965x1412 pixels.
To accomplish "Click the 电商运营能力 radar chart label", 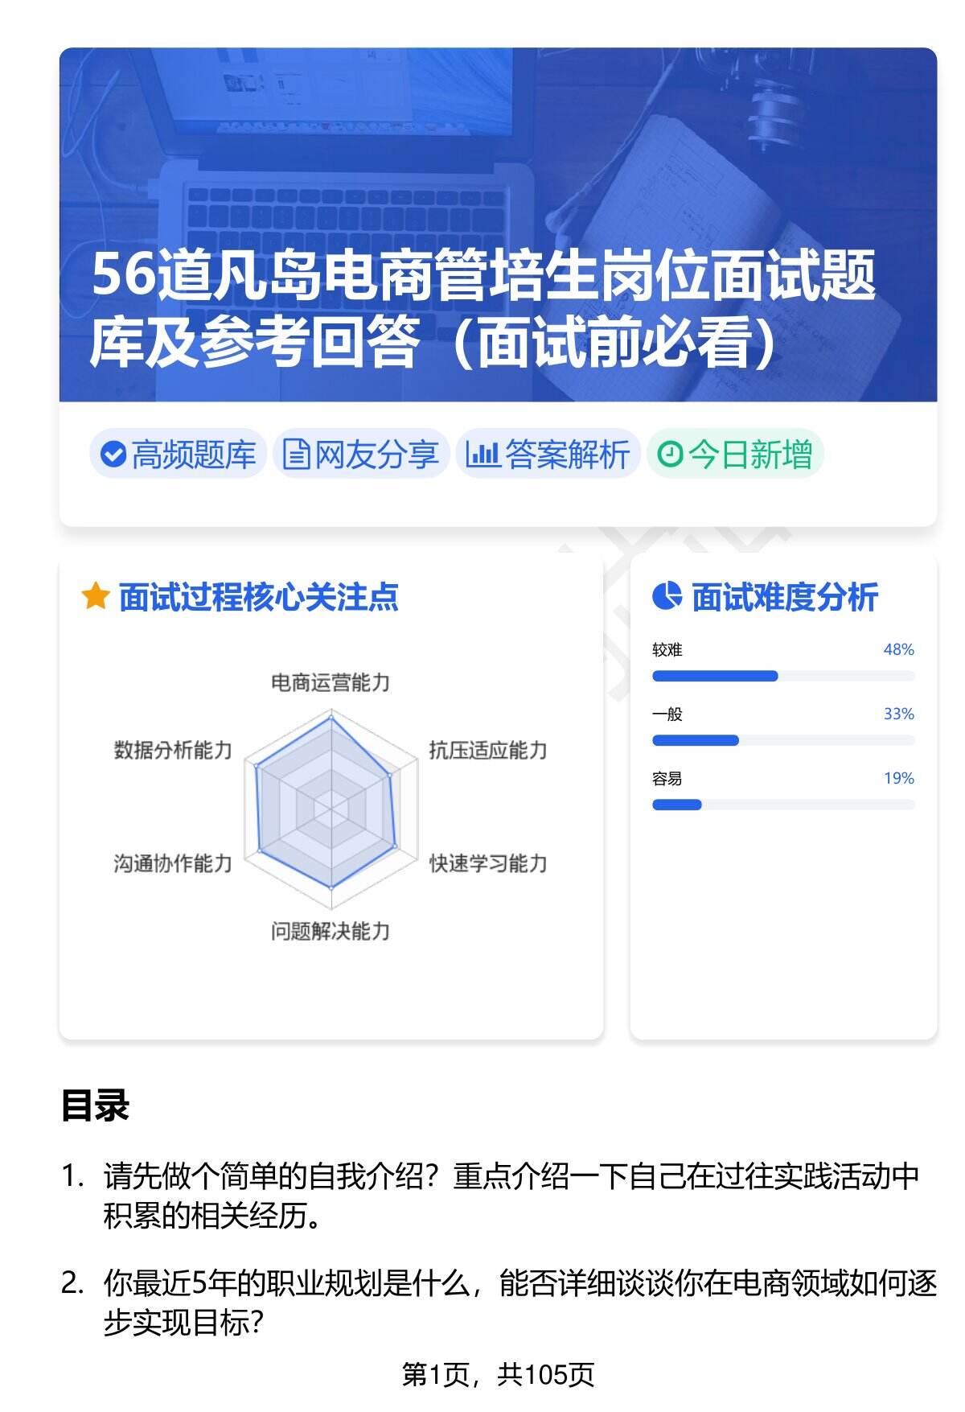I will [331, 683].
